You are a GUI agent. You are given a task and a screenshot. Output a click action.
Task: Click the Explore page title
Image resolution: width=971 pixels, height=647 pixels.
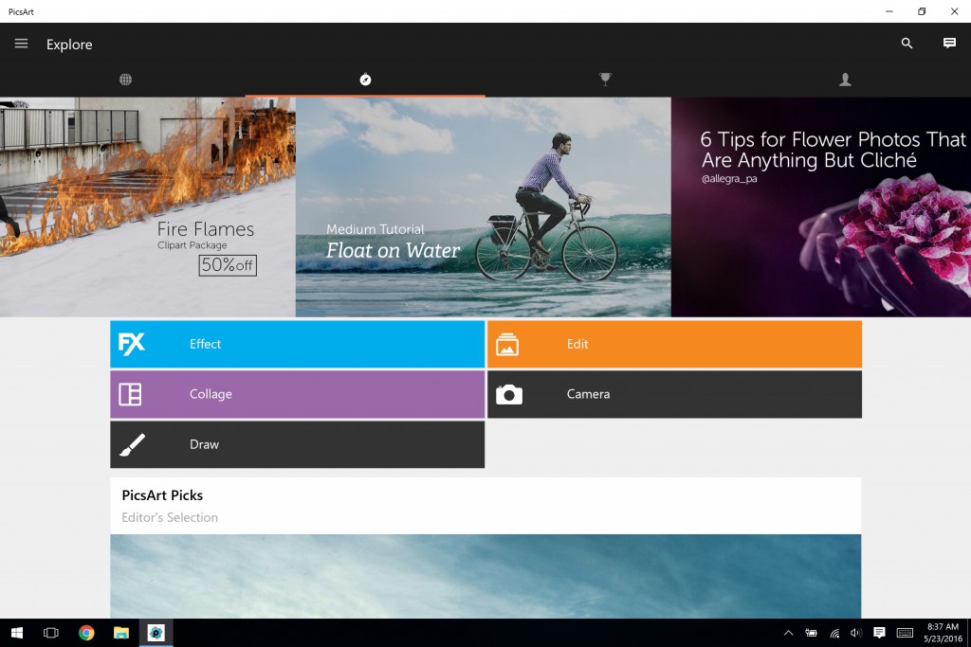69,45
